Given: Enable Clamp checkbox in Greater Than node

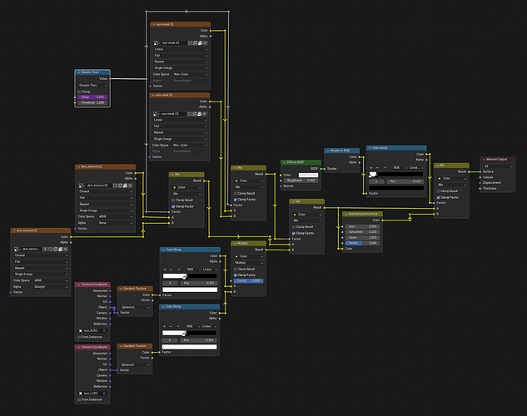Looking at the screenshot, I should (x=79, y=92).
